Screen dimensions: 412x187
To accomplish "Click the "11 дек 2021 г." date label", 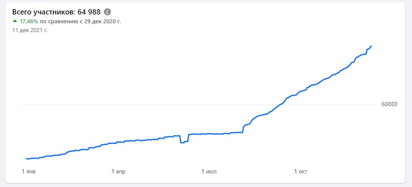I will 30,30.
